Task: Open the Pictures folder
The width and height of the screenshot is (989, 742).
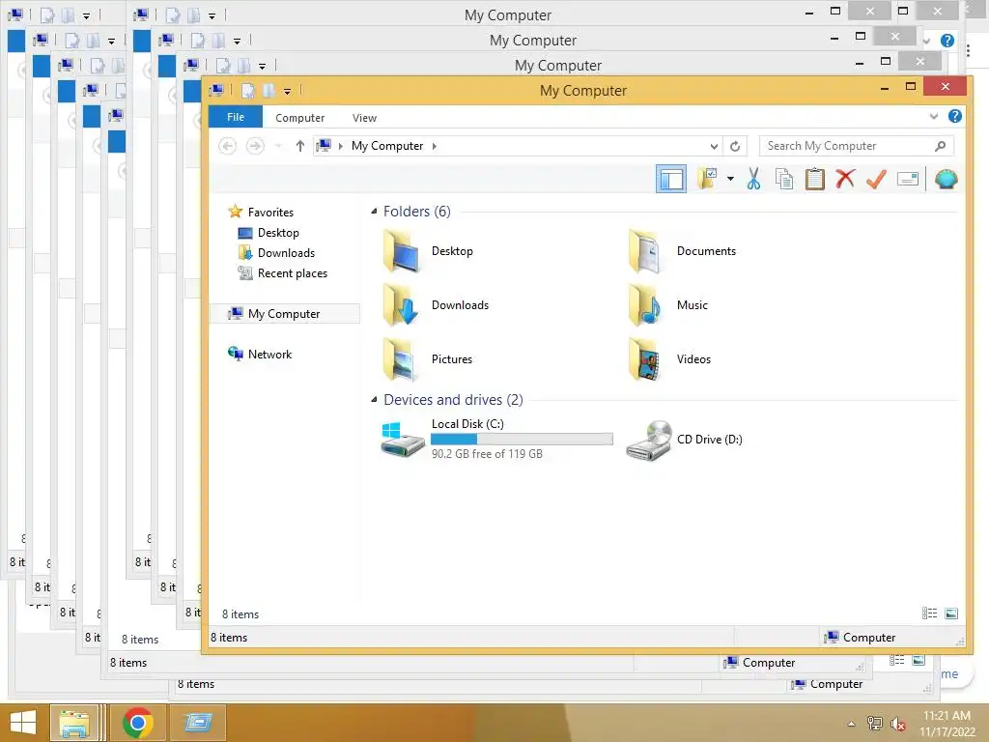Action: [x=429, y=359]
